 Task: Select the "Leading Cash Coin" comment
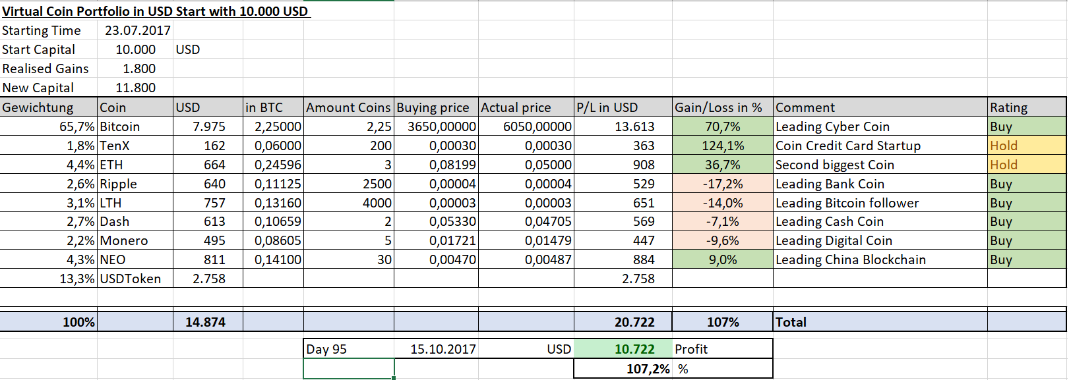[880, 221]
